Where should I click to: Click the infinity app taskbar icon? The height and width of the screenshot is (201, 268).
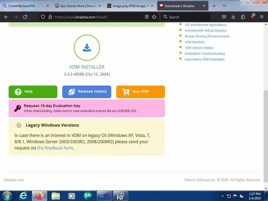104,196
